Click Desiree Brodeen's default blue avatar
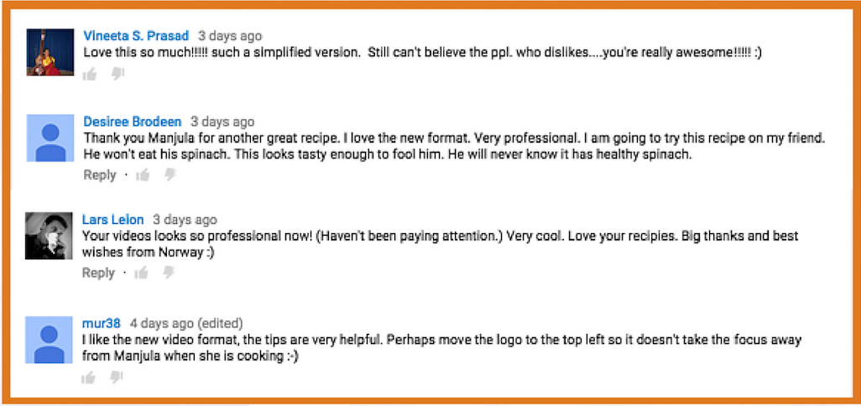 click(50, 138)
